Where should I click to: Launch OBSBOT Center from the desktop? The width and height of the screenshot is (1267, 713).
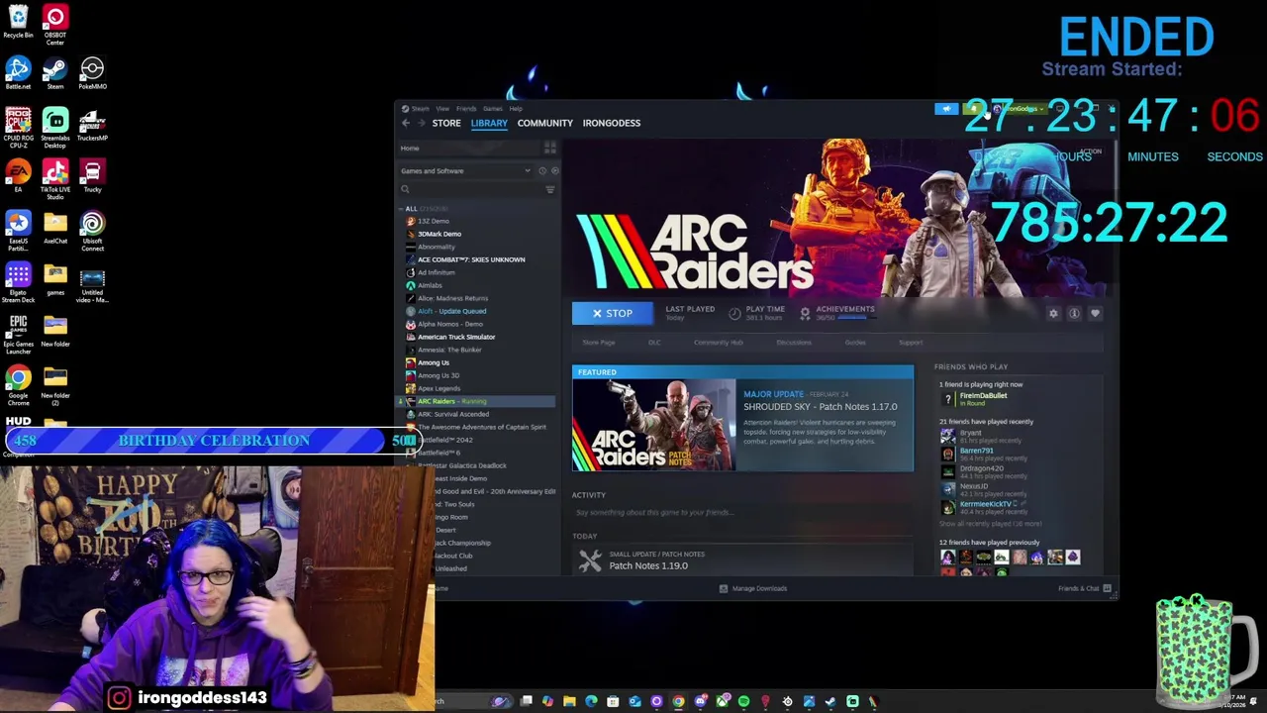(55, 24)
